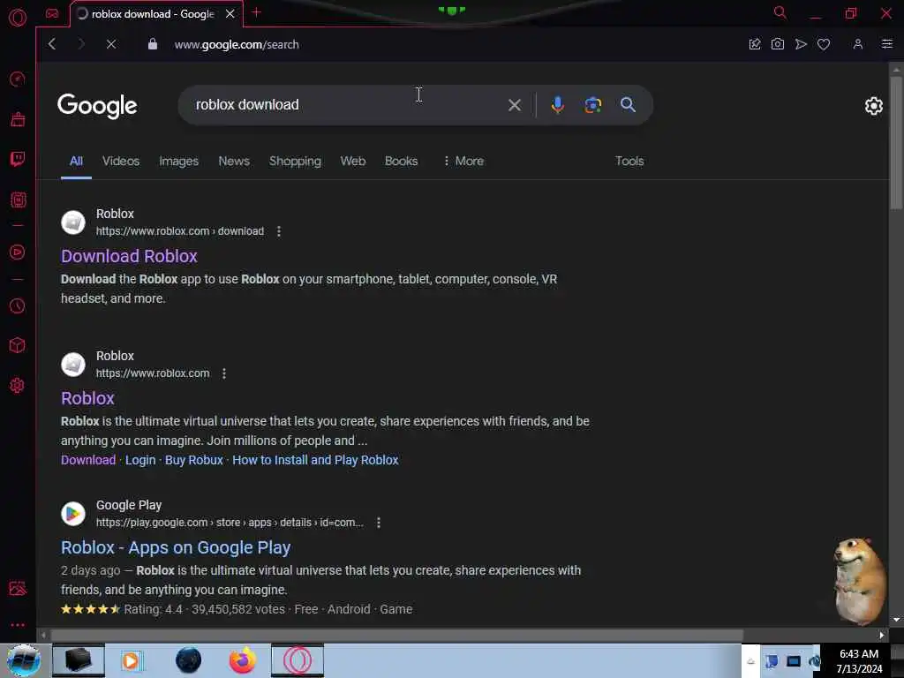Open the edit page icon in address bar
This screenshot has width=904, height=678.
pos(755,44)
